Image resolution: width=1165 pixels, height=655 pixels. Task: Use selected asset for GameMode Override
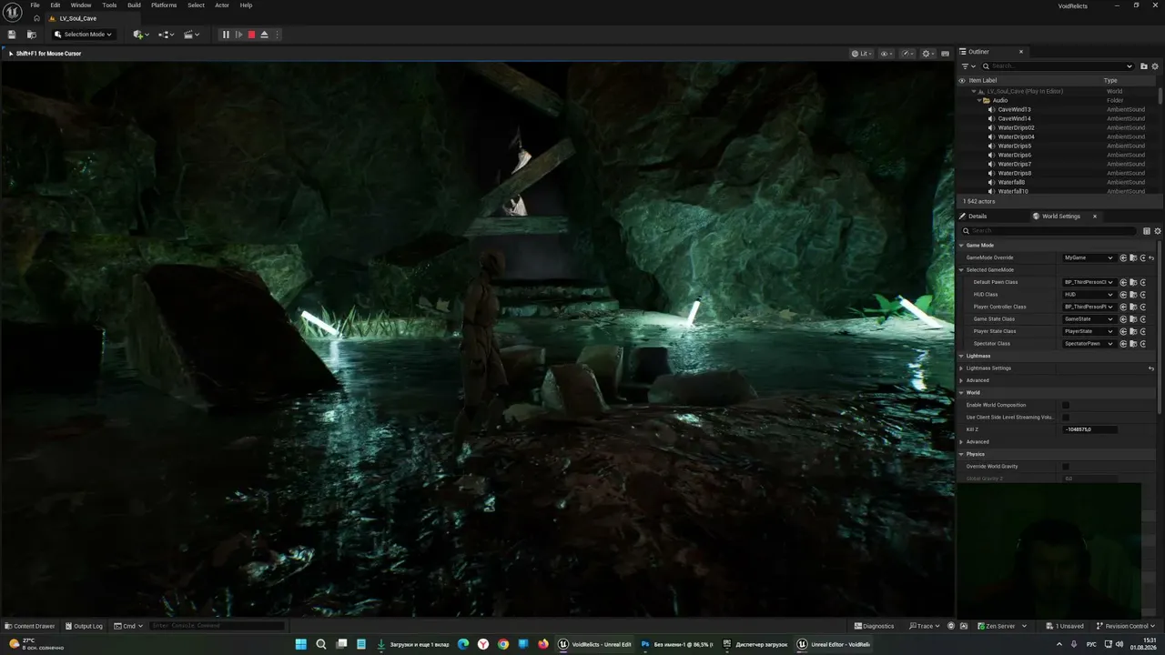click(x=1123, y=257)
